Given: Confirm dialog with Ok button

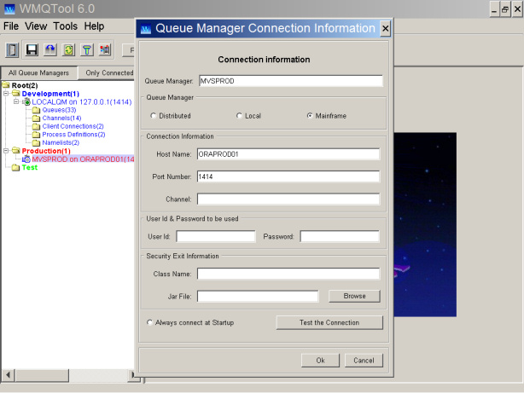Looking at the screenshot, I should pos(320,361).
